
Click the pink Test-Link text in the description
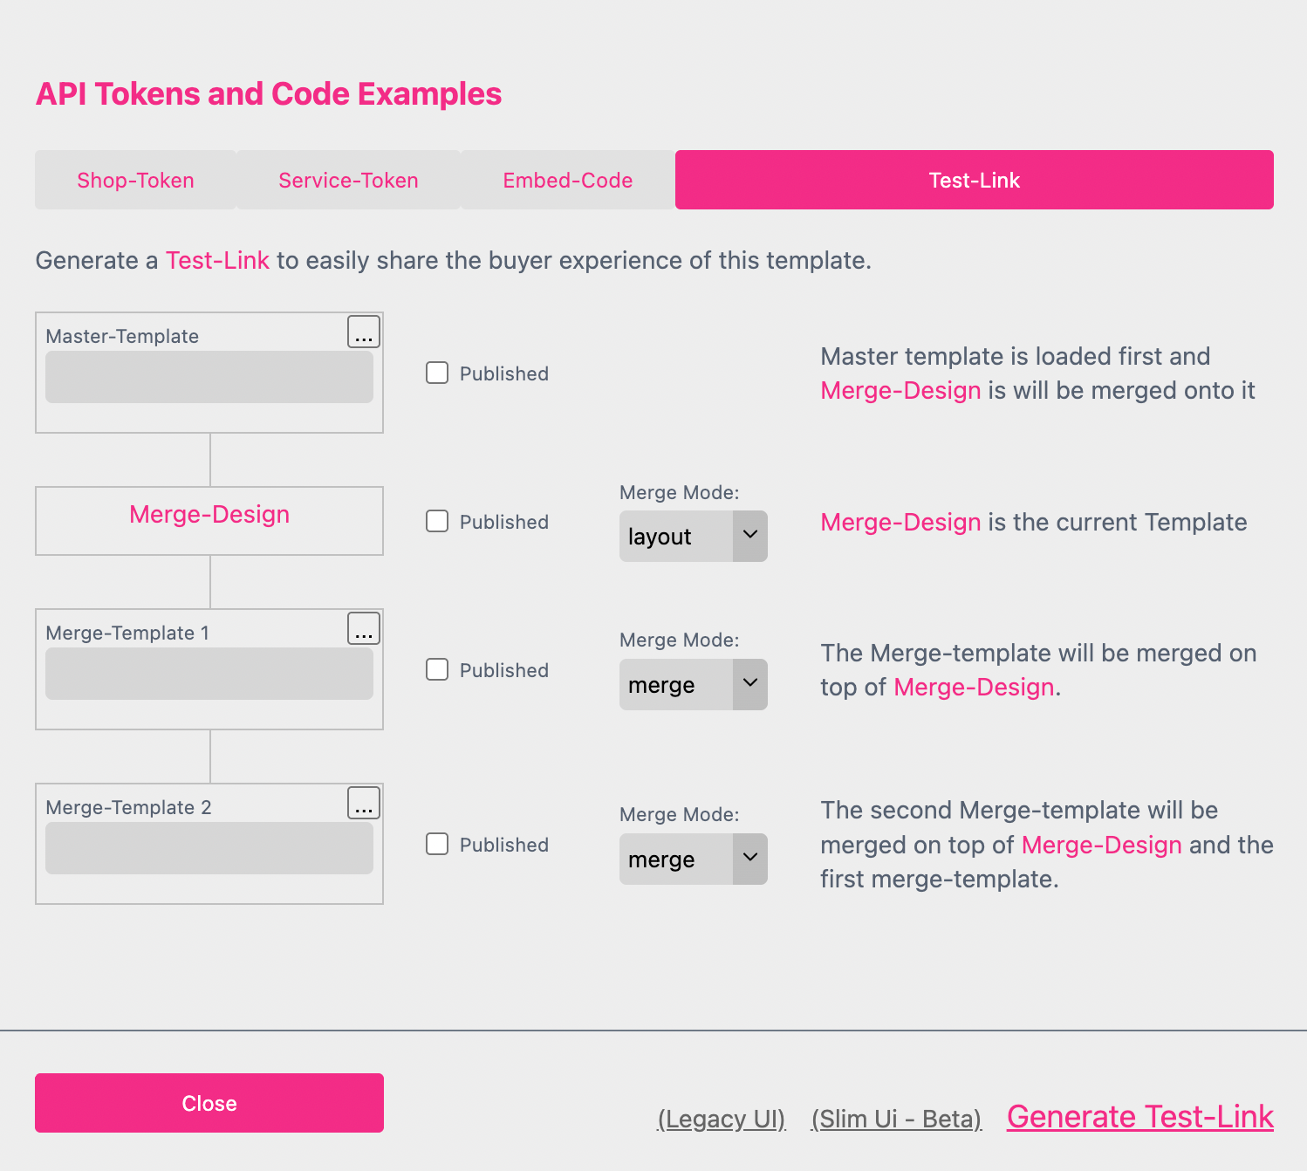(216, 260)
